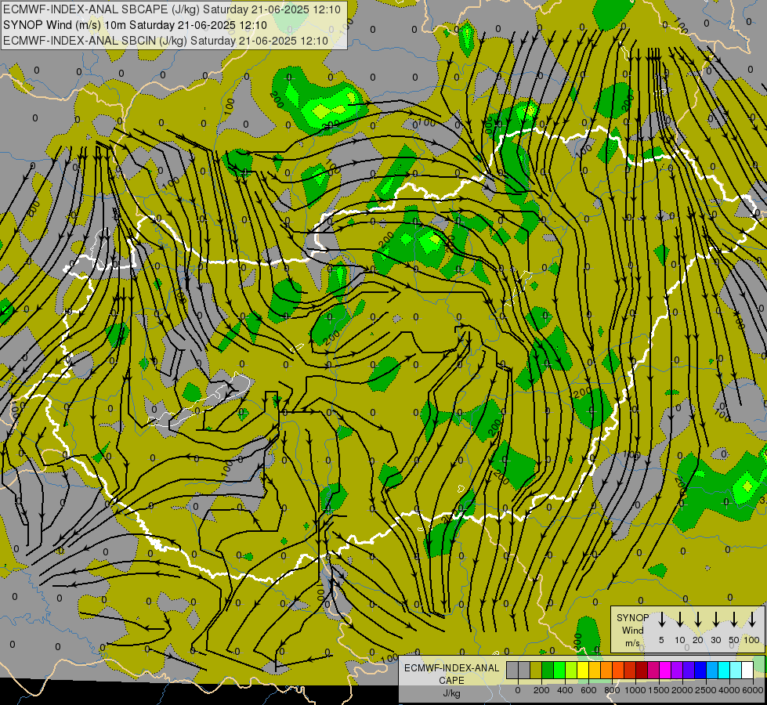Click the 'J/kg' unit in CAPE legend

tap(451, 693)
